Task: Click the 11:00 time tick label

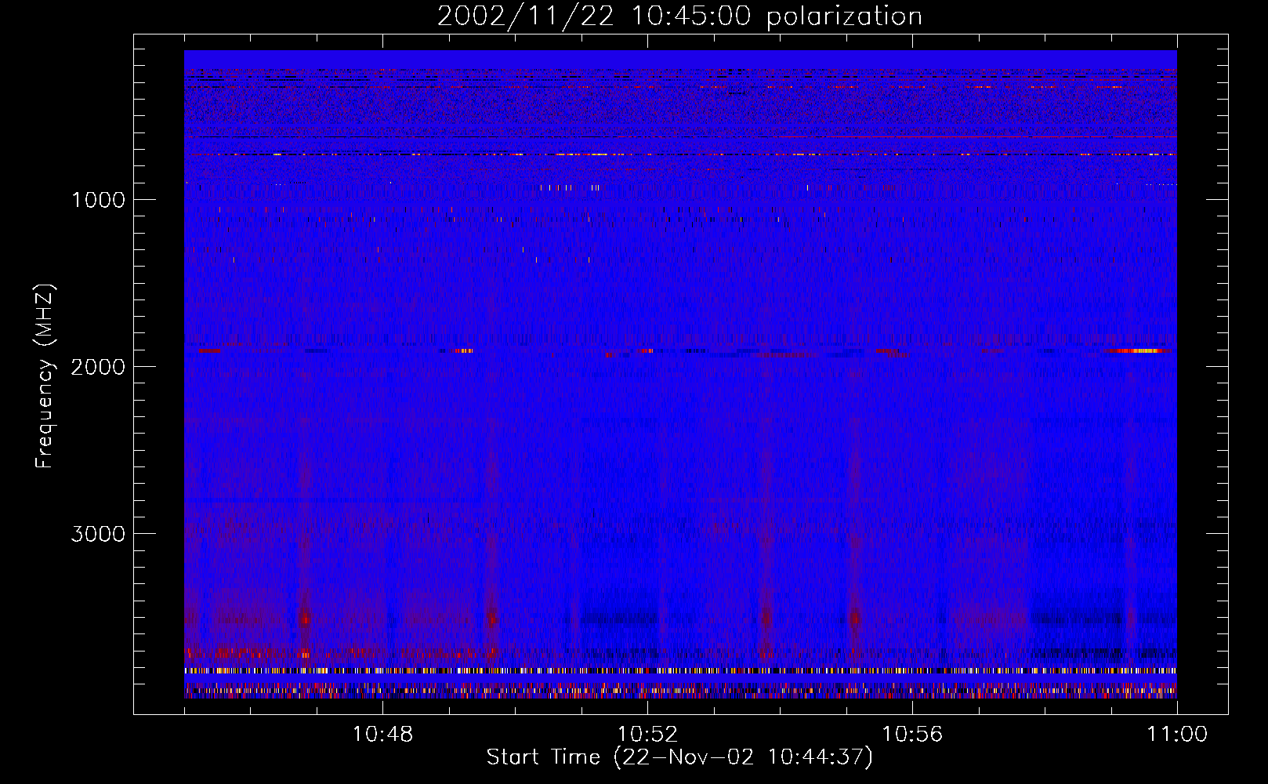Action: 1177,735
